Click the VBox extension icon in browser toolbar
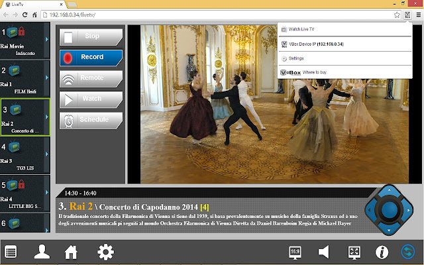Image resolution: width=424 pixels, height=265 pixels. click(407, 15)
